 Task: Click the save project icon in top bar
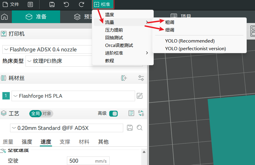pyautogui.click(x=52, y=4)
